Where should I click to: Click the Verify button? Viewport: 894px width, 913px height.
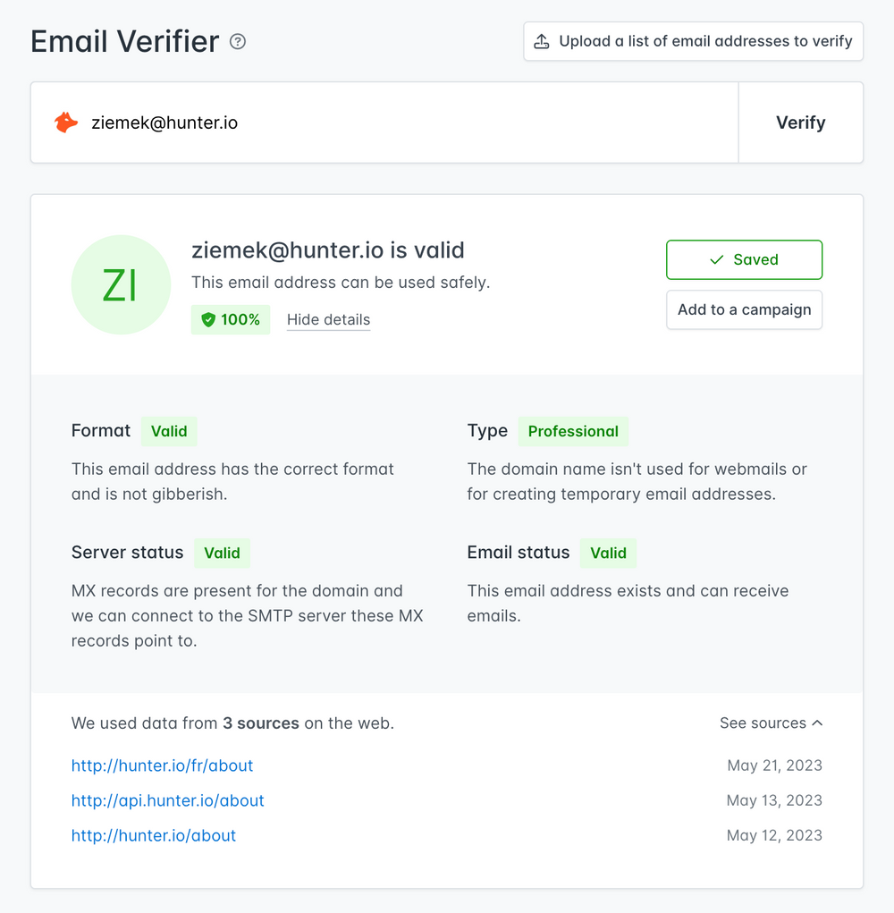(799, 123)
